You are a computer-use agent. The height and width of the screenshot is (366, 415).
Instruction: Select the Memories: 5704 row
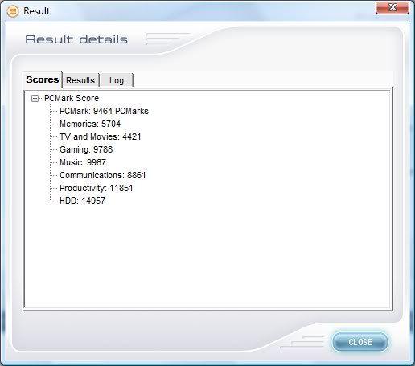point(90,124)
